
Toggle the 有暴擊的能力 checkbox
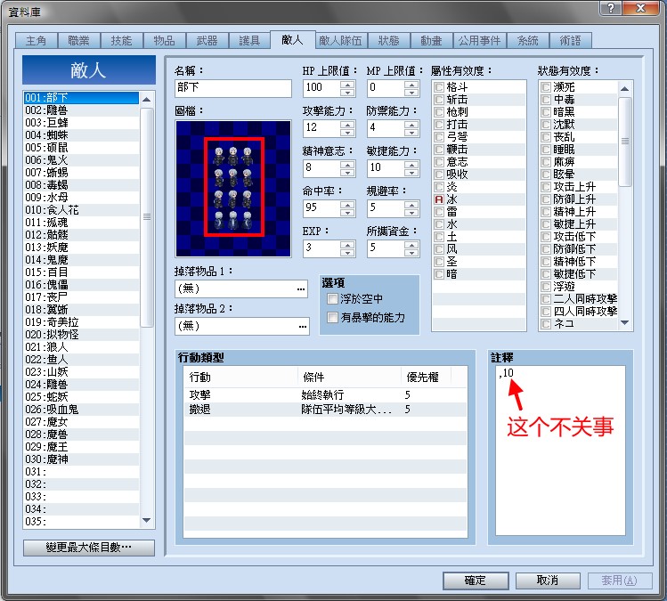(x=333, y=317)
